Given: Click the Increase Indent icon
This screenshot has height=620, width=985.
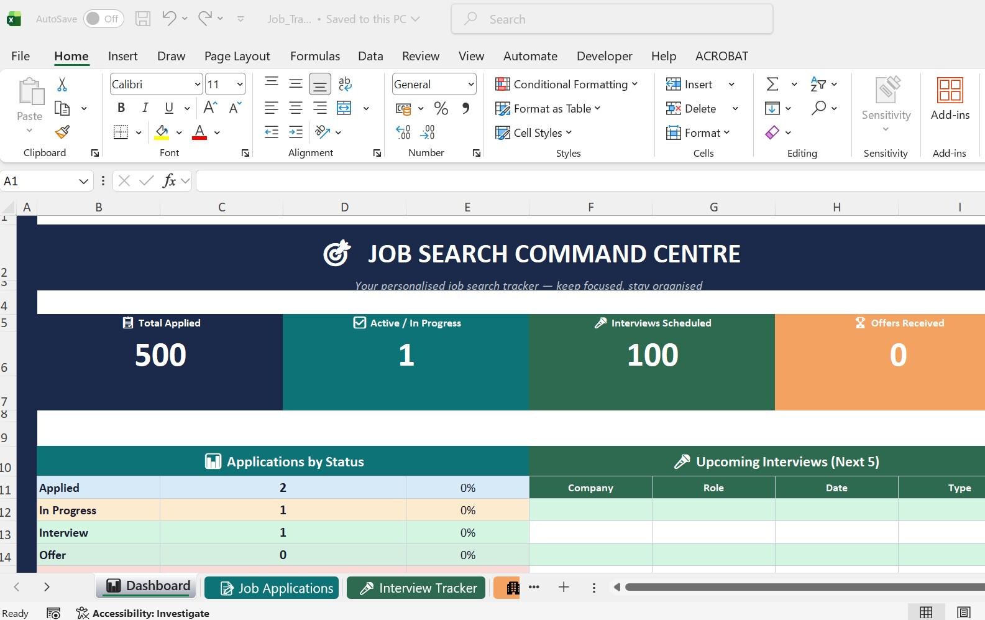Looking at the screenshot, I should tap(296, 132).
